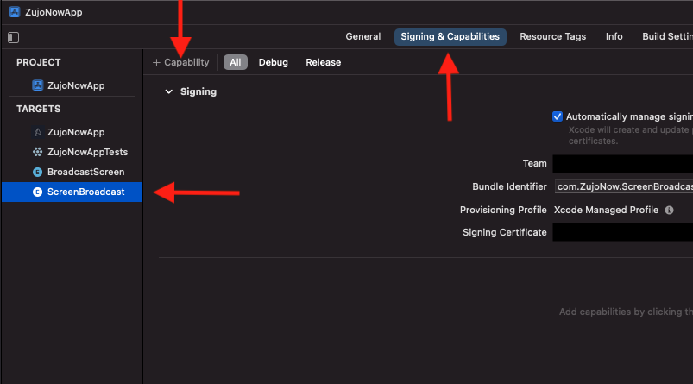The width and height of the screenshot is (693, 384).
Task: Click the plus icon to add Capability
Action: click(x=156, y=63)
